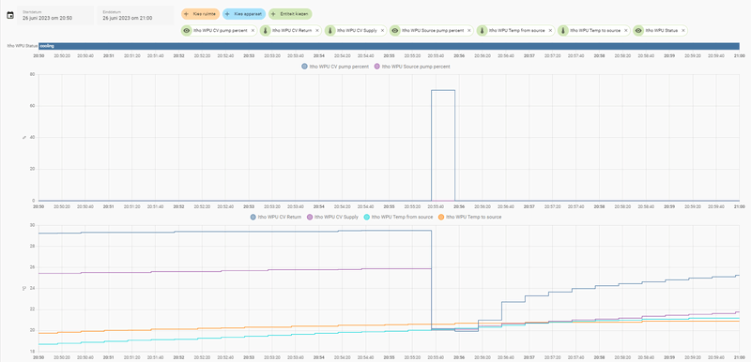
Task: Remove the Itho WPU CV pump percent chip
Action: pyautogui.click(x=253, y=31)
